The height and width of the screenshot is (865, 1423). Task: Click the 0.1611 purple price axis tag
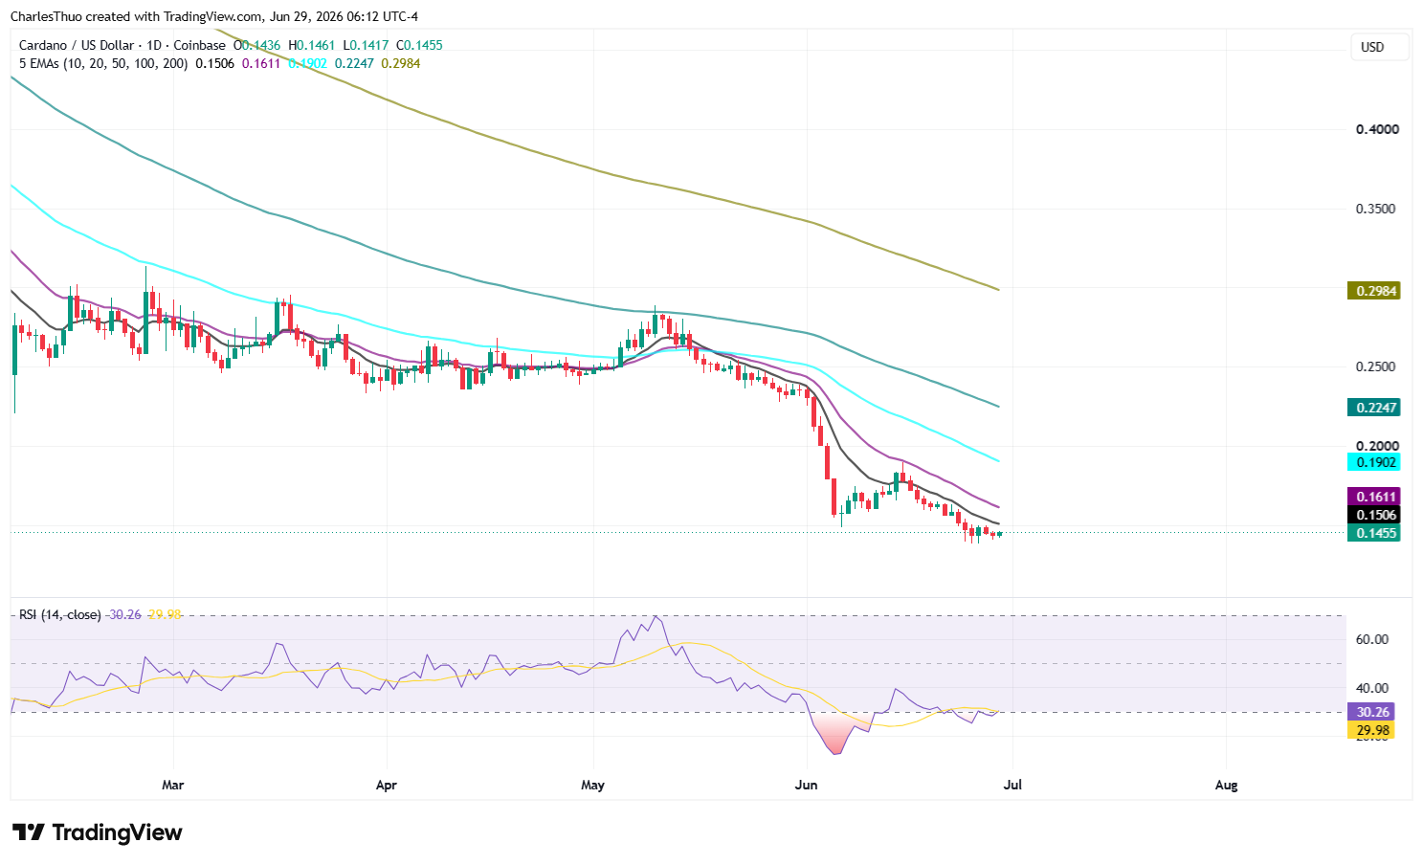coord(1373,497)
